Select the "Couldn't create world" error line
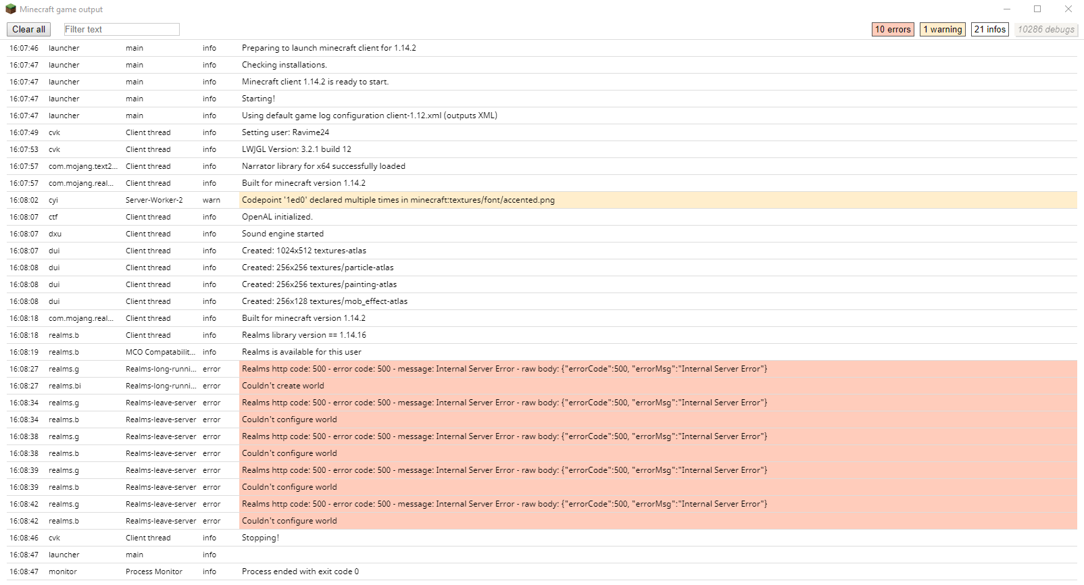 tap(283, 386)
